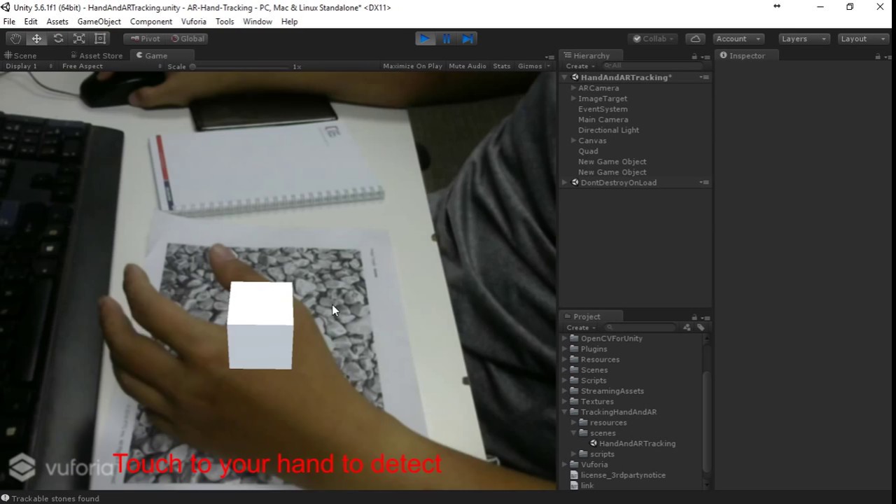Adjust the Game view Scale slider
Viewport: 896px width, 504px height.
pos(194,65)
